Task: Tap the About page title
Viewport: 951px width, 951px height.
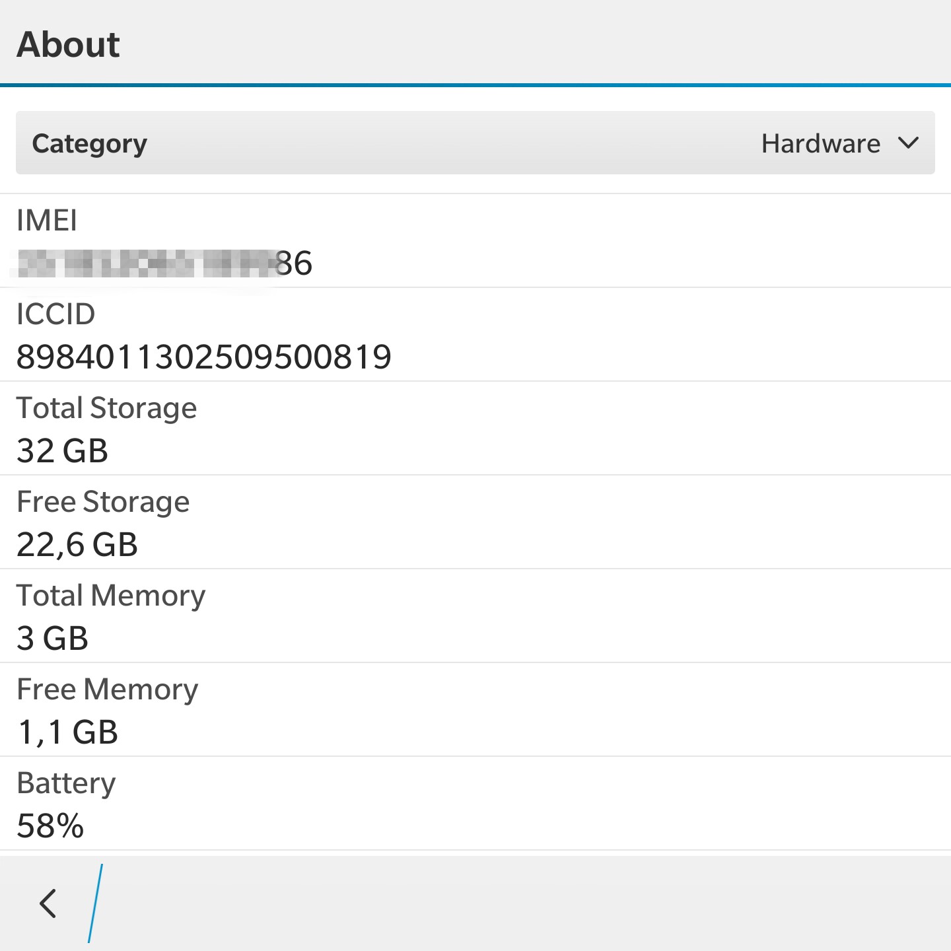Action: click(x=68, y=44)
